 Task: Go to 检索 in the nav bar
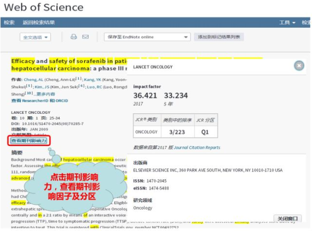(9, 22)
